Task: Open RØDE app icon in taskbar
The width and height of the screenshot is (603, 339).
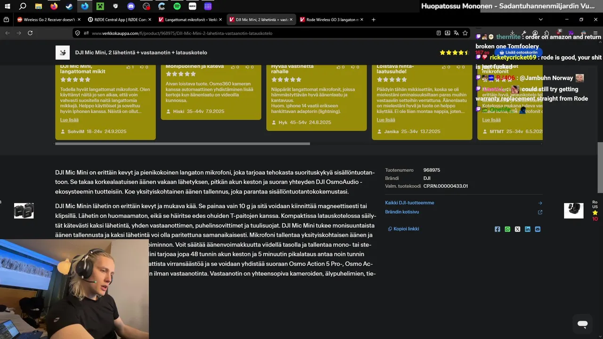Action: [x=193, y=6]
